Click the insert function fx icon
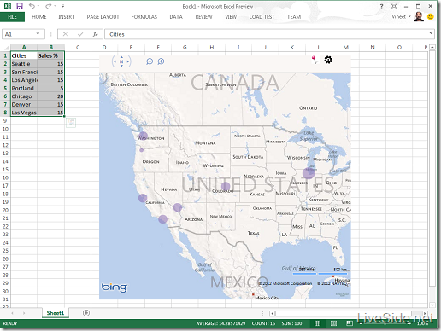Viewport: 441px width, 331px height. [x=95, y=34]
